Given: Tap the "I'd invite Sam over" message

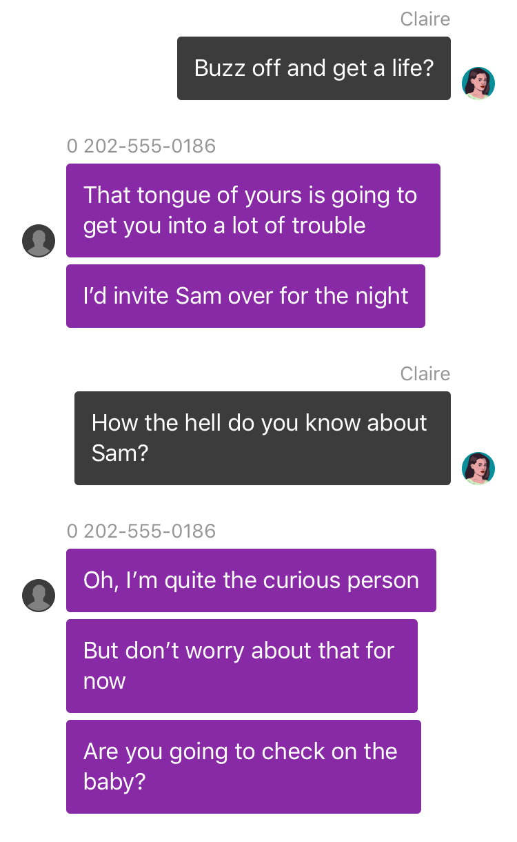Looking at the screenshot, I should point(245,296).
